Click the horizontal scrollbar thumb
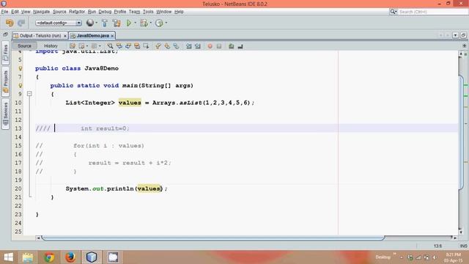This screenshot has width=469, height=264. 213,238
